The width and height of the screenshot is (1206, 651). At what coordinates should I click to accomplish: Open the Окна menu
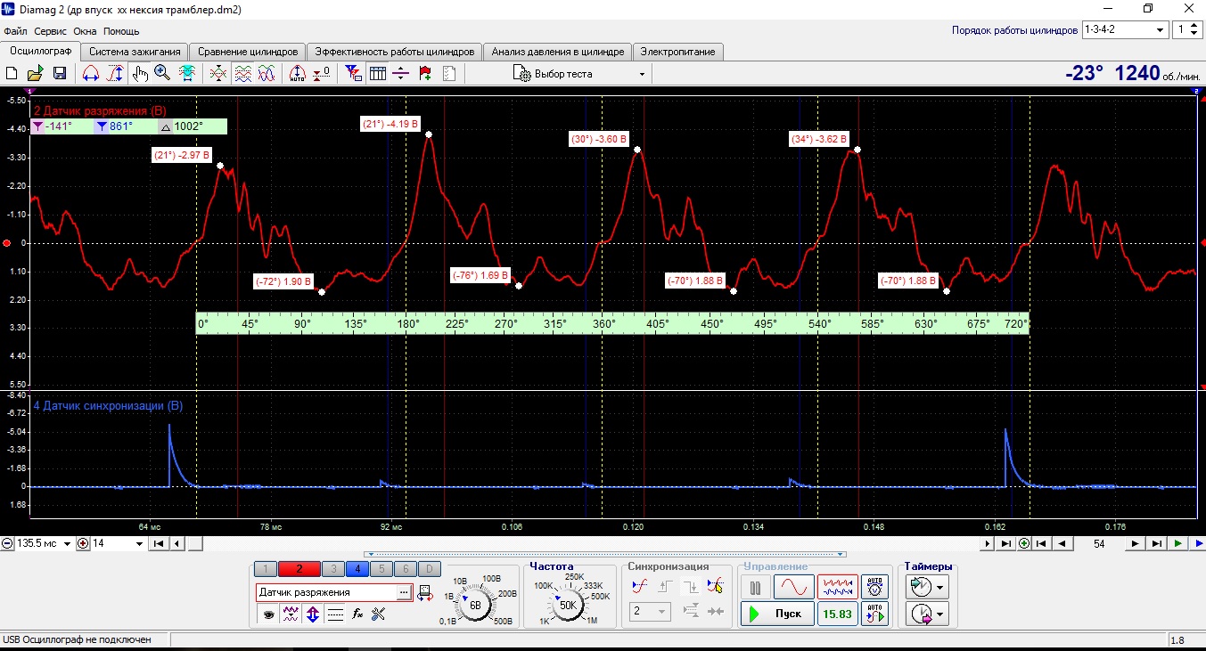click(85, 31)
